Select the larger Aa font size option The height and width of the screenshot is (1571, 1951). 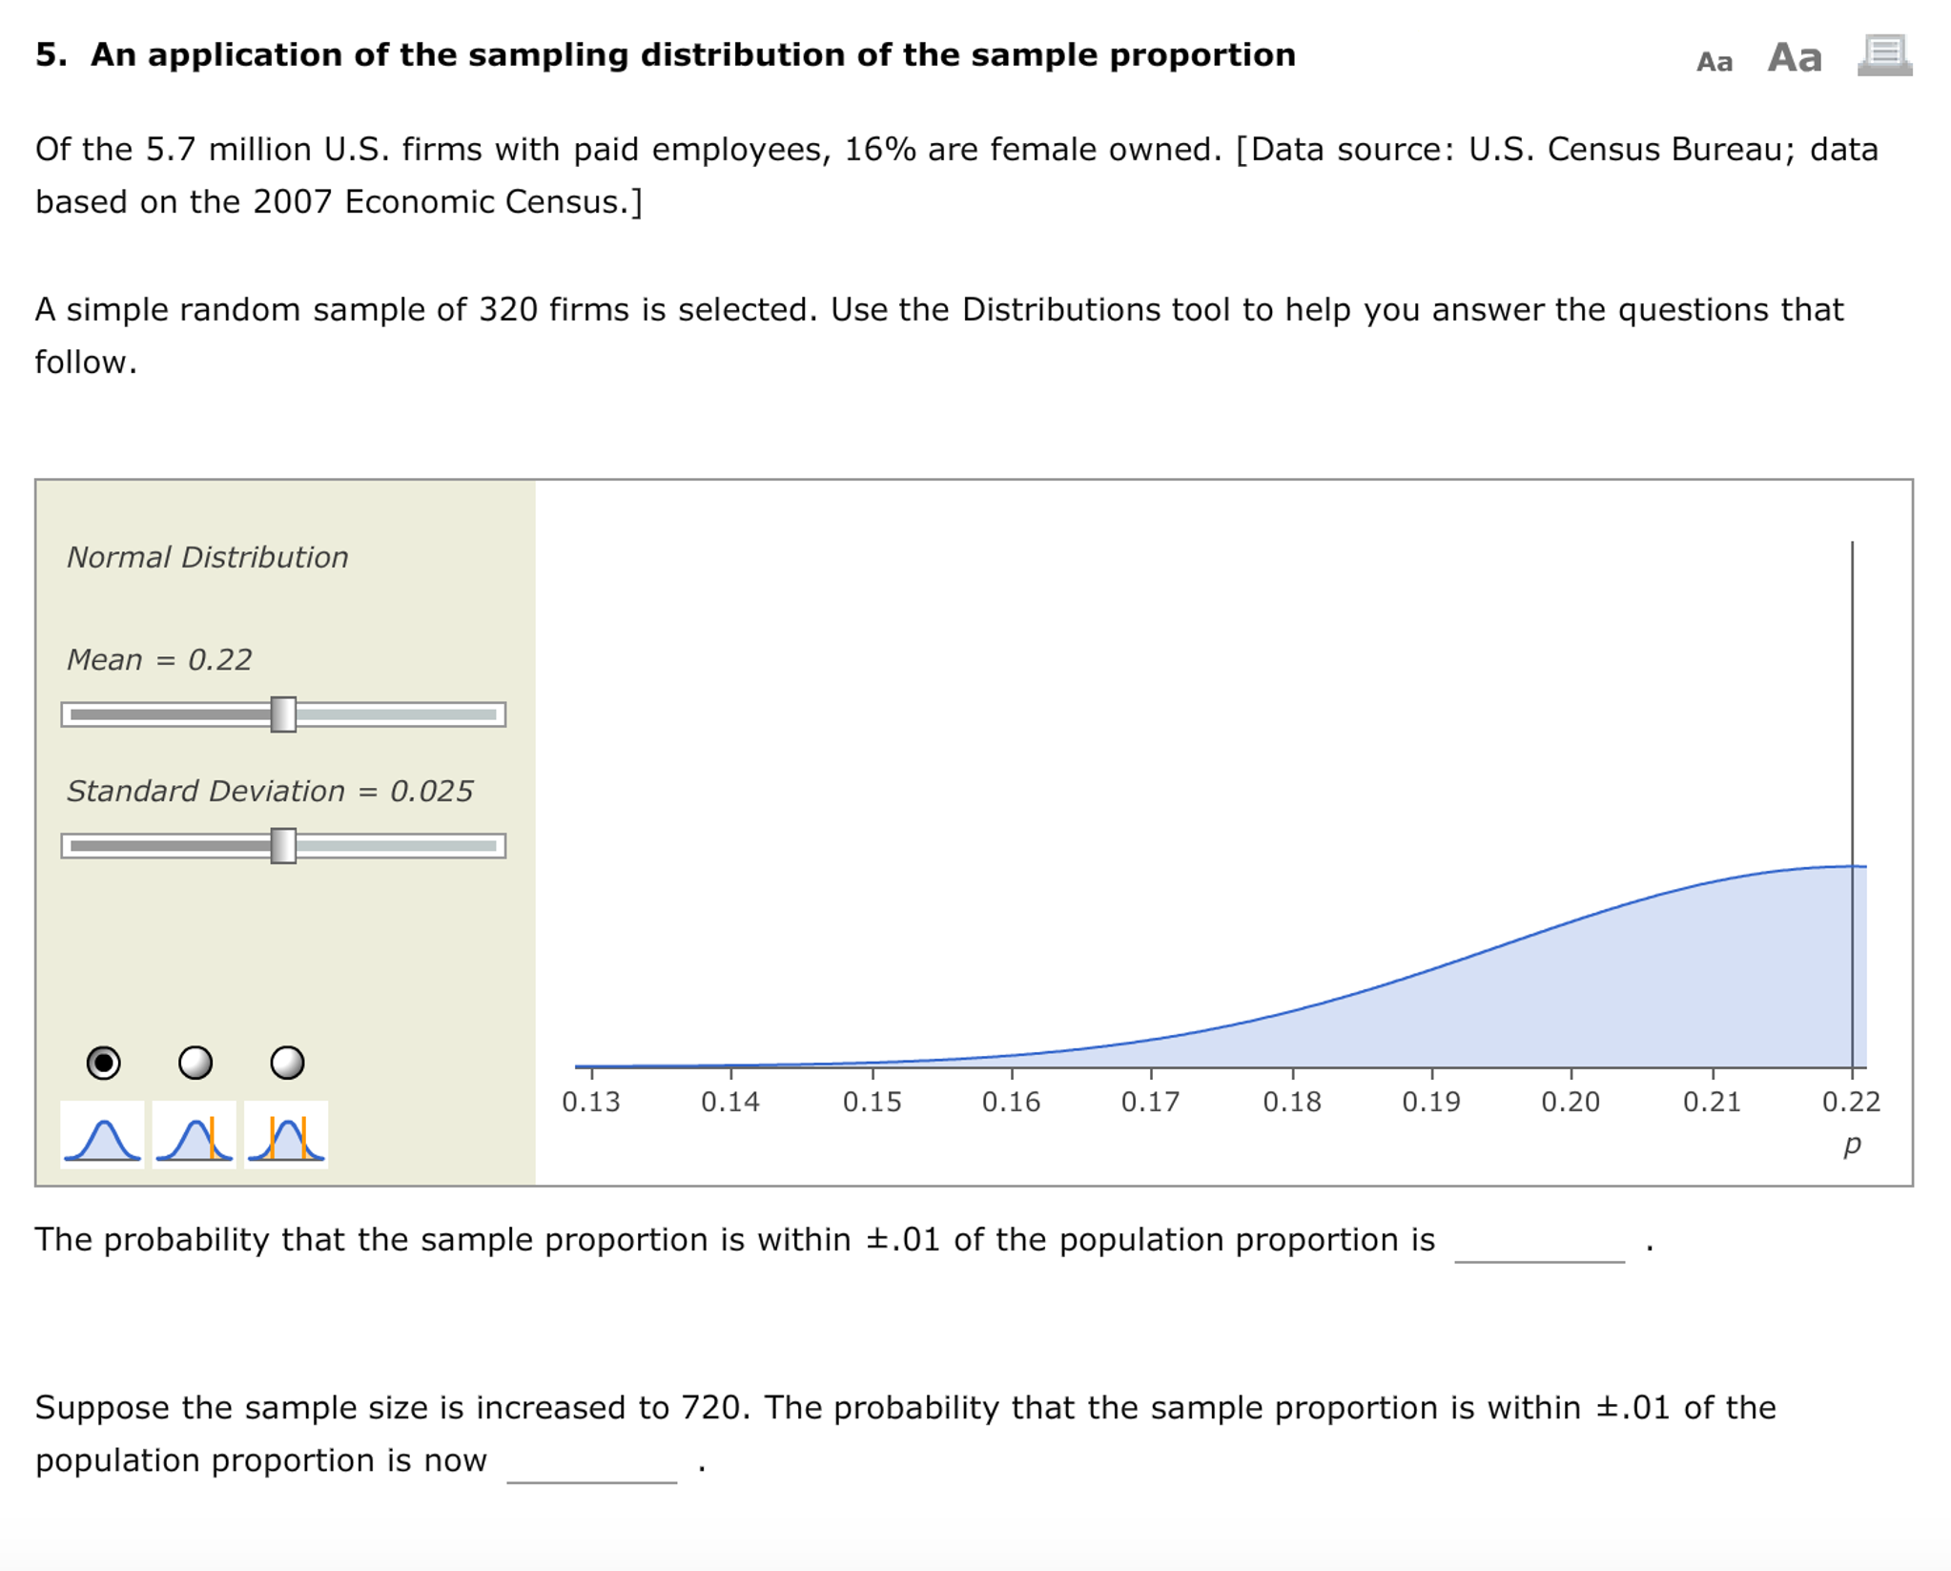point(1796,57)
